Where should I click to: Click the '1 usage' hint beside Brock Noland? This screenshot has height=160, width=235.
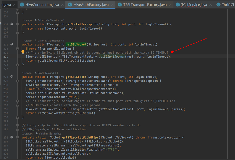[27, 73]
